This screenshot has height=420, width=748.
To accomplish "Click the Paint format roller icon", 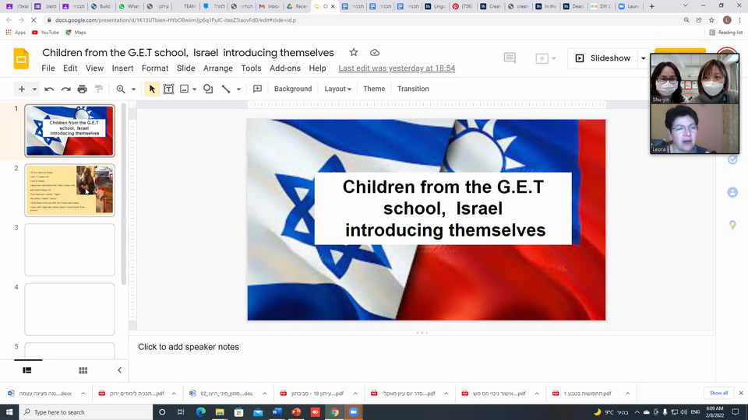I will [99, 89].
